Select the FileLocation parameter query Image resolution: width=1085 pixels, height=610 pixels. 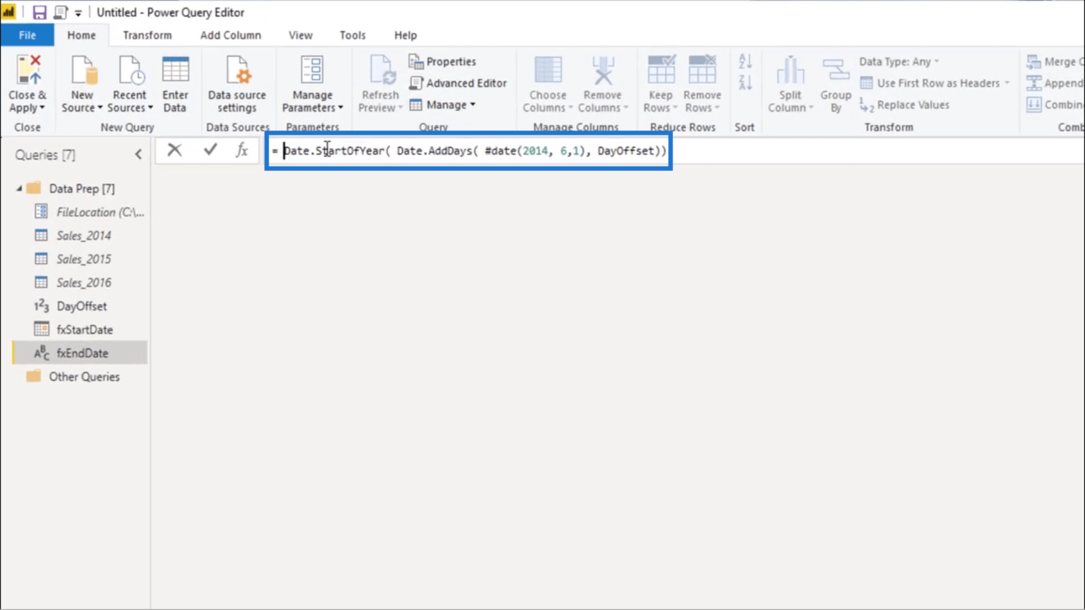(88, 212)
